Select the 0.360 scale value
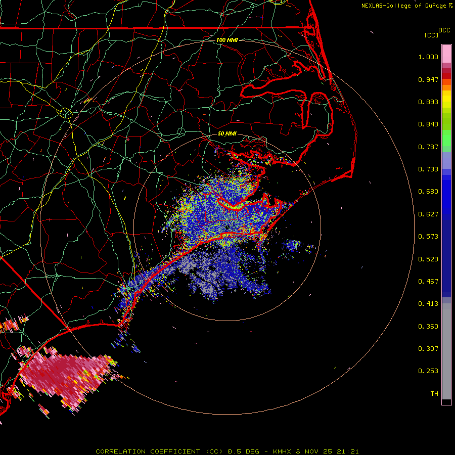Image resolution: width=455 pixels, height=455 pixels. pyautogui.click(x=428, y=327)
